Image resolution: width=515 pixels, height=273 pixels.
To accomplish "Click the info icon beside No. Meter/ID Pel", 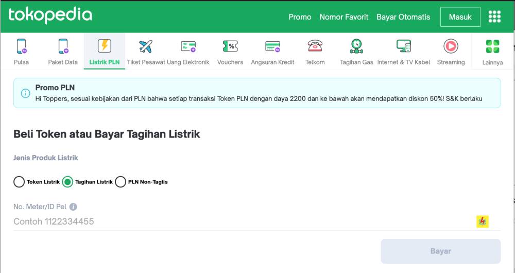I will pyautogui.click(x=73, y=207).
